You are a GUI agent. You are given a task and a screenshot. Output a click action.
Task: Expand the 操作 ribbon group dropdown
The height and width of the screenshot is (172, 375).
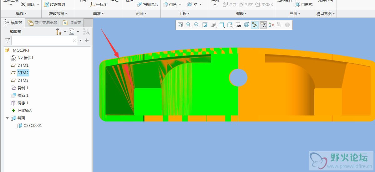[21, 14]
